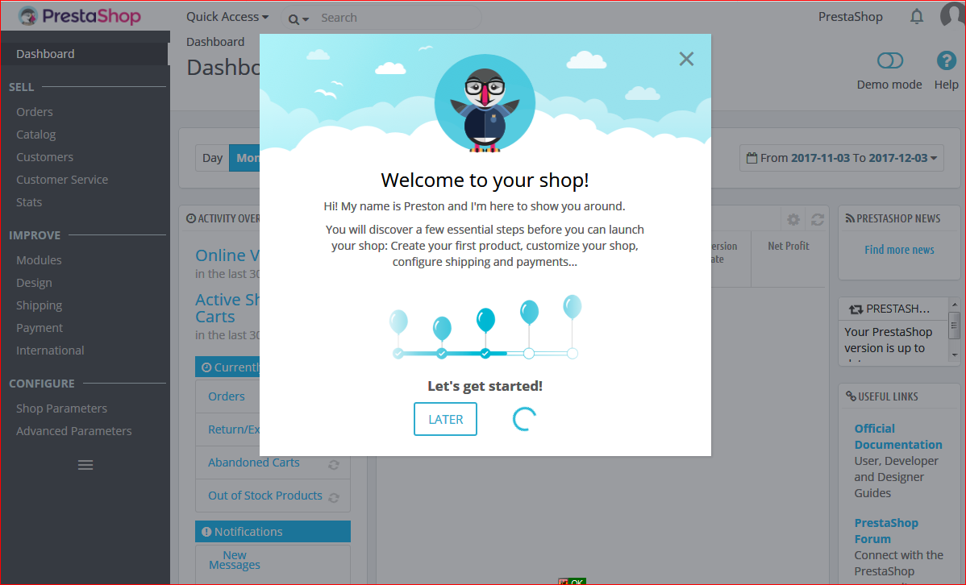Screen dimensions: 966x585
Task: Open the Out of Stock Products link
Action: coord(265,496)
